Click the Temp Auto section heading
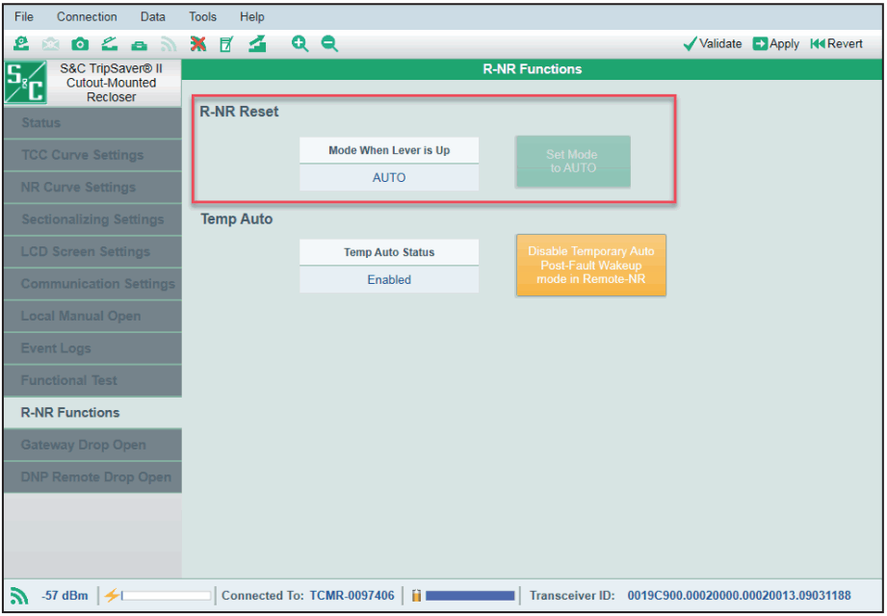This screenshot has width=887, height=616. pyautogui.click(x=237, y=219)
